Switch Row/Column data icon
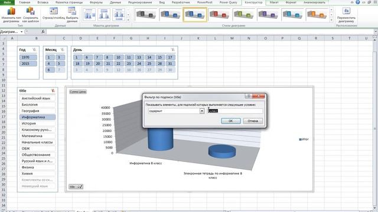Viewport: 378px width, 212px height. [54, 11]
